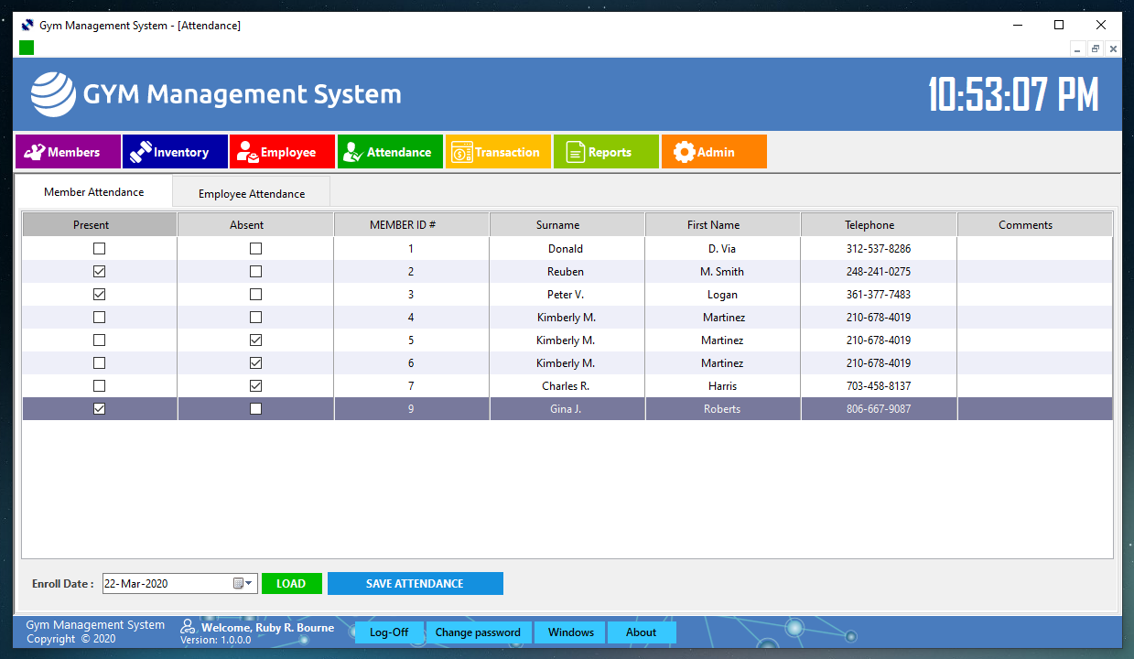Click the Transaction money-window icon
The width and height of the screenshot is (1134, 659).
point(461,153)
